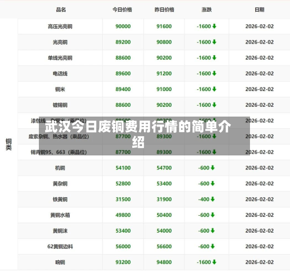Click the down arrow in the 光亮铜 row
Viewport: 290px width, 272px height.
[x=214, y=42]
